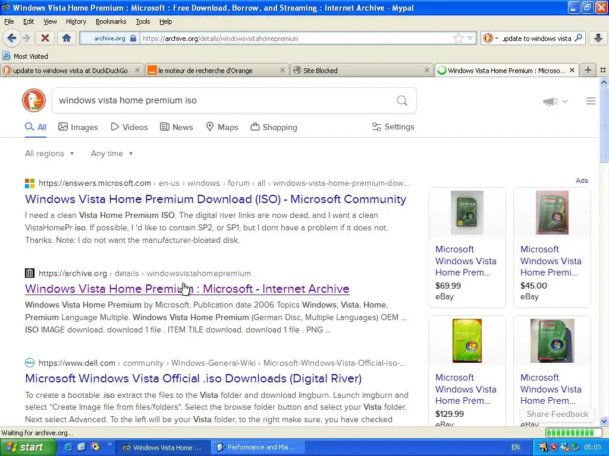This screenshot has width=609, height=456.
Task: Click the red shield security tray icon
Action: click(x=554, y=448)
